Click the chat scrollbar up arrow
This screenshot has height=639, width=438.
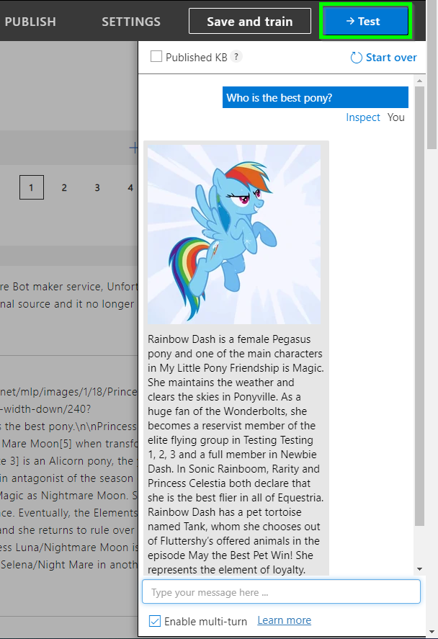(x=420, y=81)
